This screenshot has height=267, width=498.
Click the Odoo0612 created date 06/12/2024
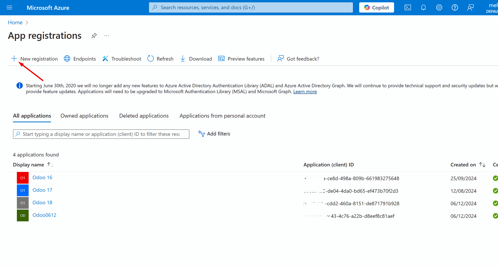(464, 216)
